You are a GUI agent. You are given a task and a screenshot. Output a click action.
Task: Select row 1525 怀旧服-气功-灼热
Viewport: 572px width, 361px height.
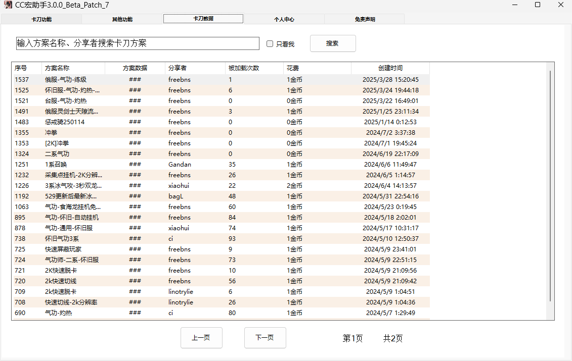pos(222,90)
